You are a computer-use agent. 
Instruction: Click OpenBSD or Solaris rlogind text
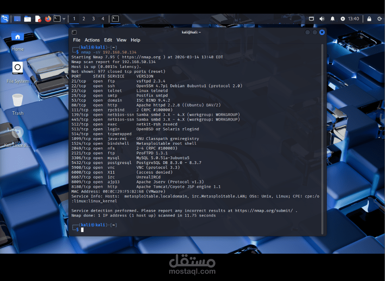[x=168, y=129]
